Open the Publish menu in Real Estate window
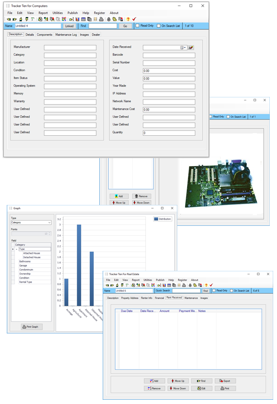 160,280
